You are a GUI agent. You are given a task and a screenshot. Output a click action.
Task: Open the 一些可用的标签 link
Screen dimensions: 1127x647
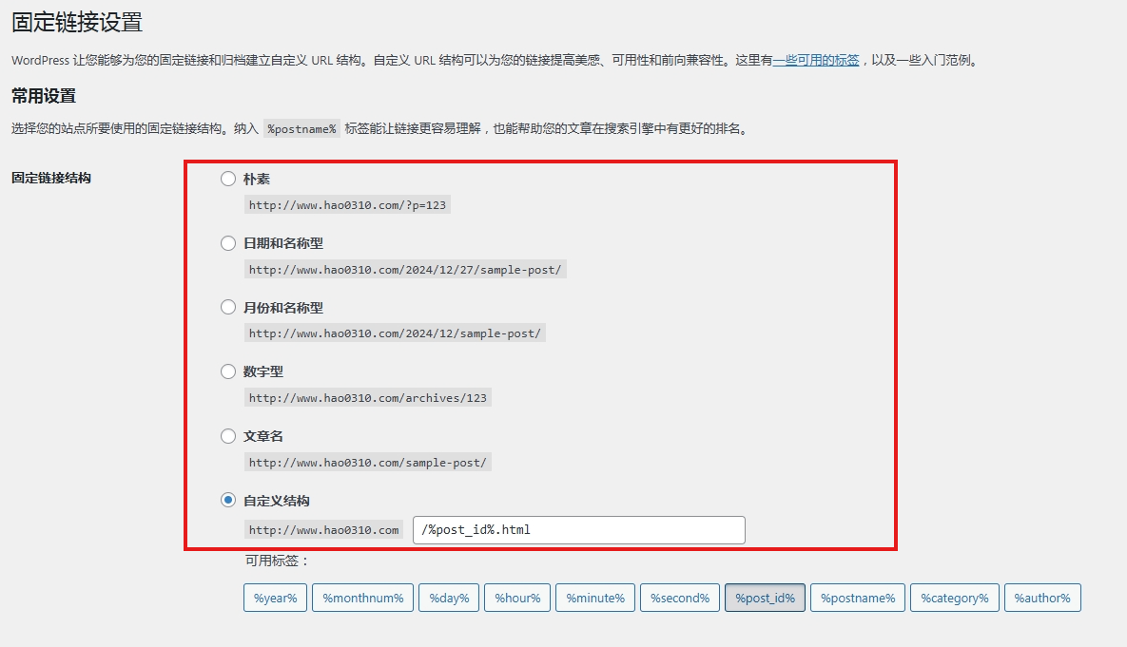pos(816,60)
